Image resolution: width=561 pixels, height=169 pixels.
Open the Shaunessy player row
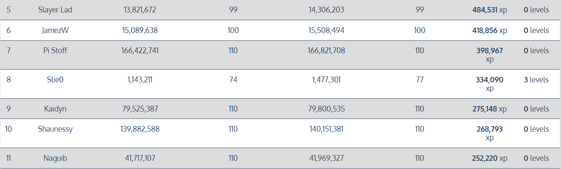click(x=55, y=129)
